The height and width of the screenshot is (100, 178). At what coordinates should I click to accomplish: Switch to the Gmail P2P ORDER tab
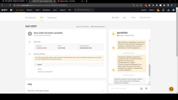(x=14, y=1)
